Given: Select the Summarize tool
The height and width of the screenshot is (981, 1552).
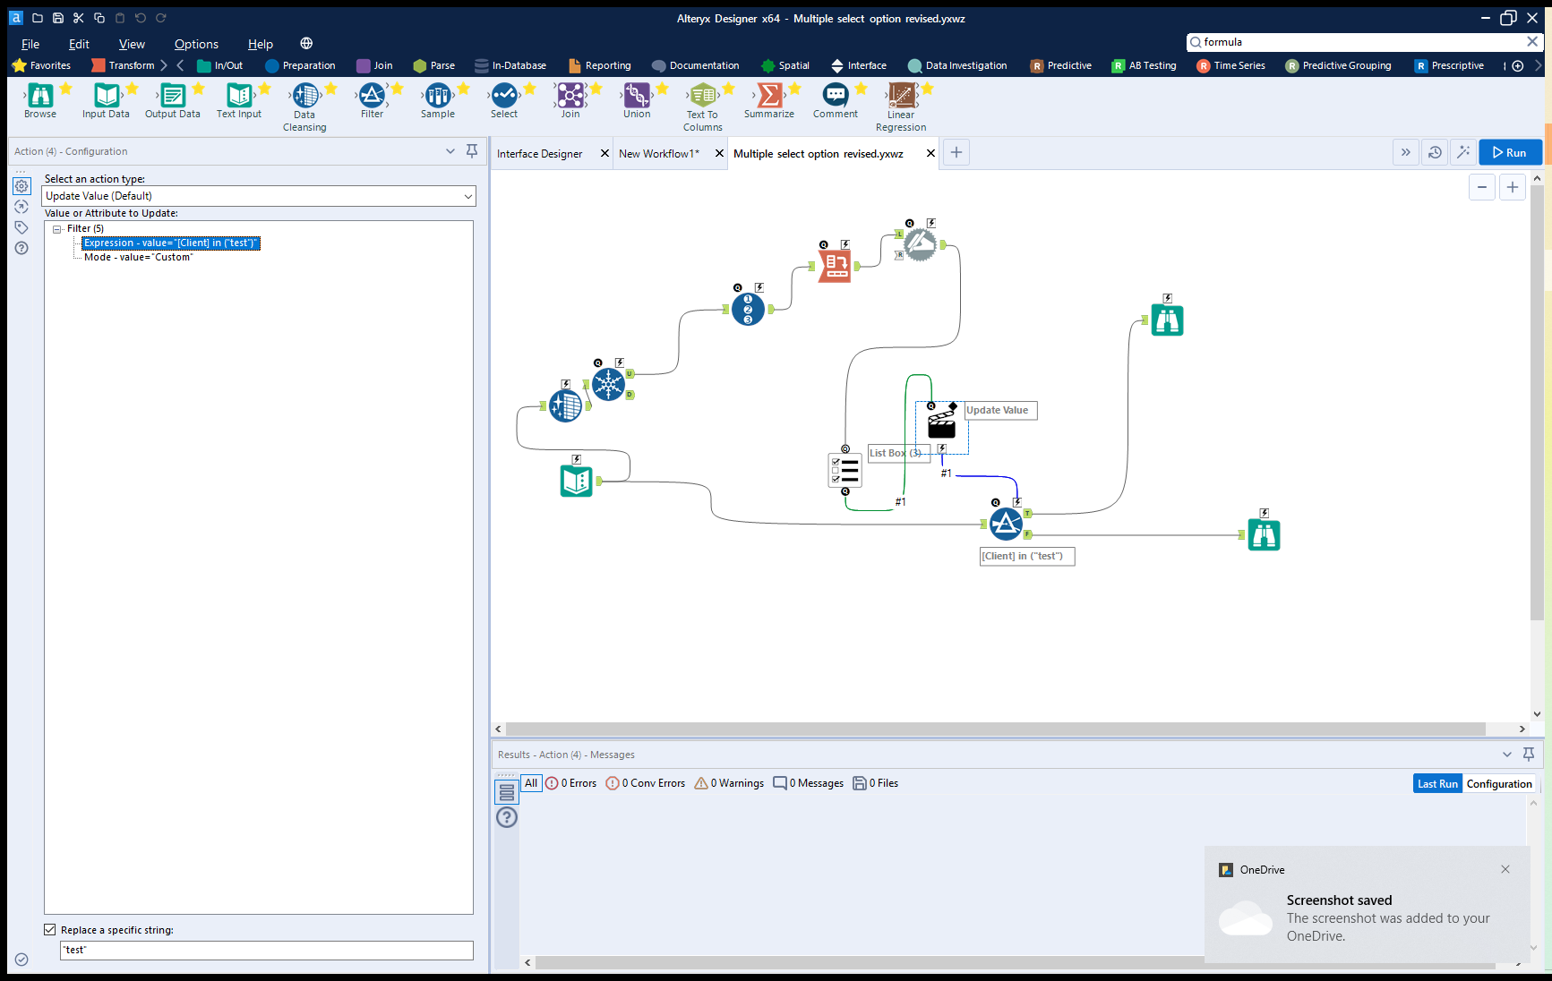Looking at the screenshot, I should coord(768,100).
